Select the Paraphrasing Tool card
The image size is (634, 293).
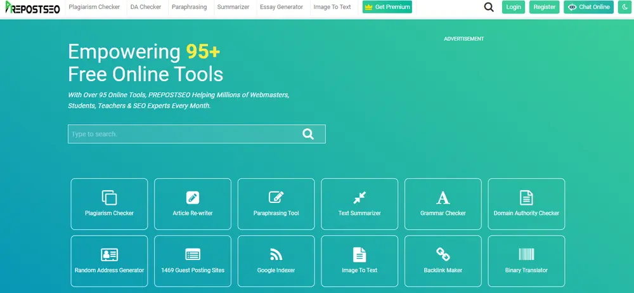click(x=276, y=203)
